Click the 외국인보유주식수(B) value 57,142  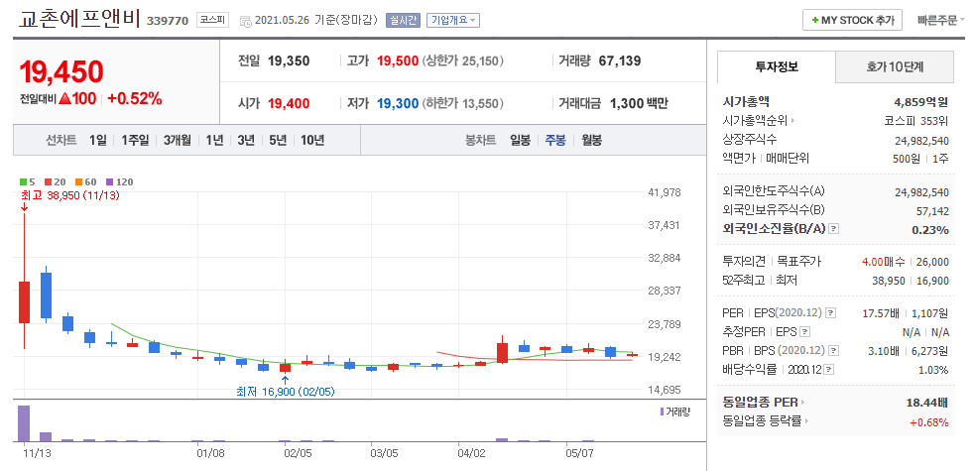[x=932, y=211]
